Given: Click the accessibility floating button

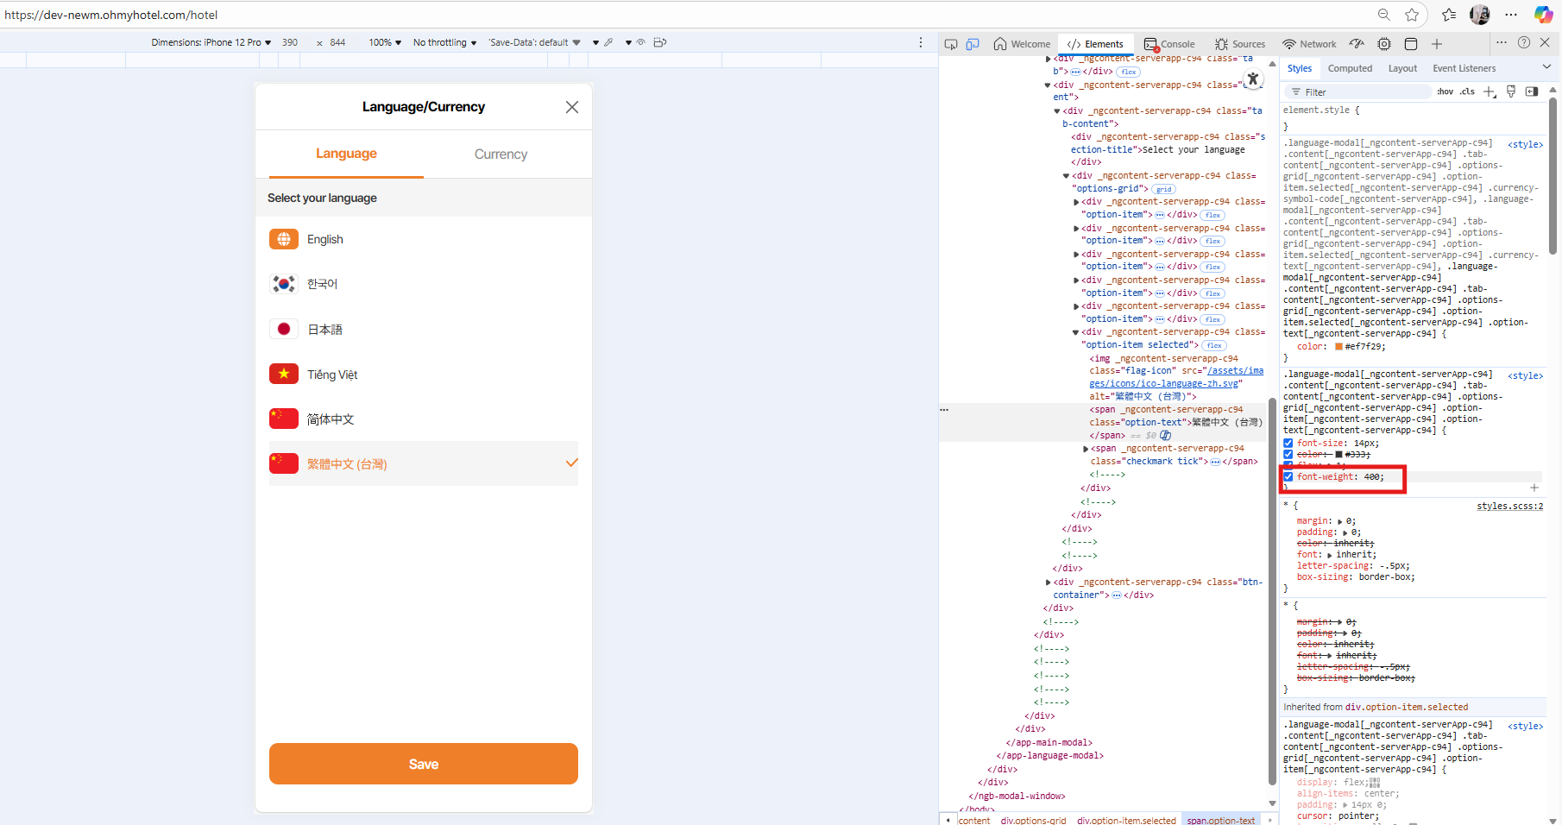Looking at the screenshot, I should tap(1253, 78).
